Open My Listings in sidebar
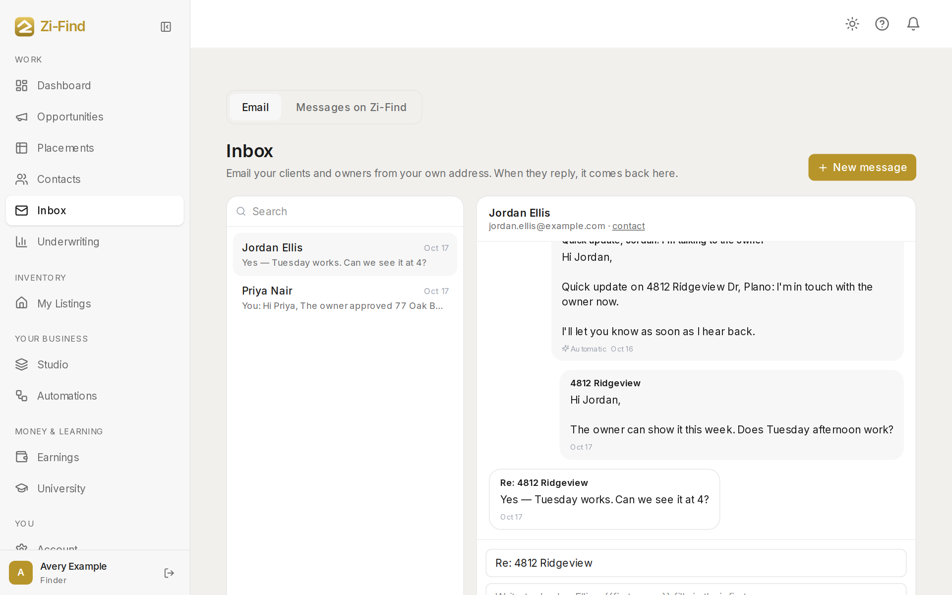Screen dimensions: 952x595 tap(95, 303)
